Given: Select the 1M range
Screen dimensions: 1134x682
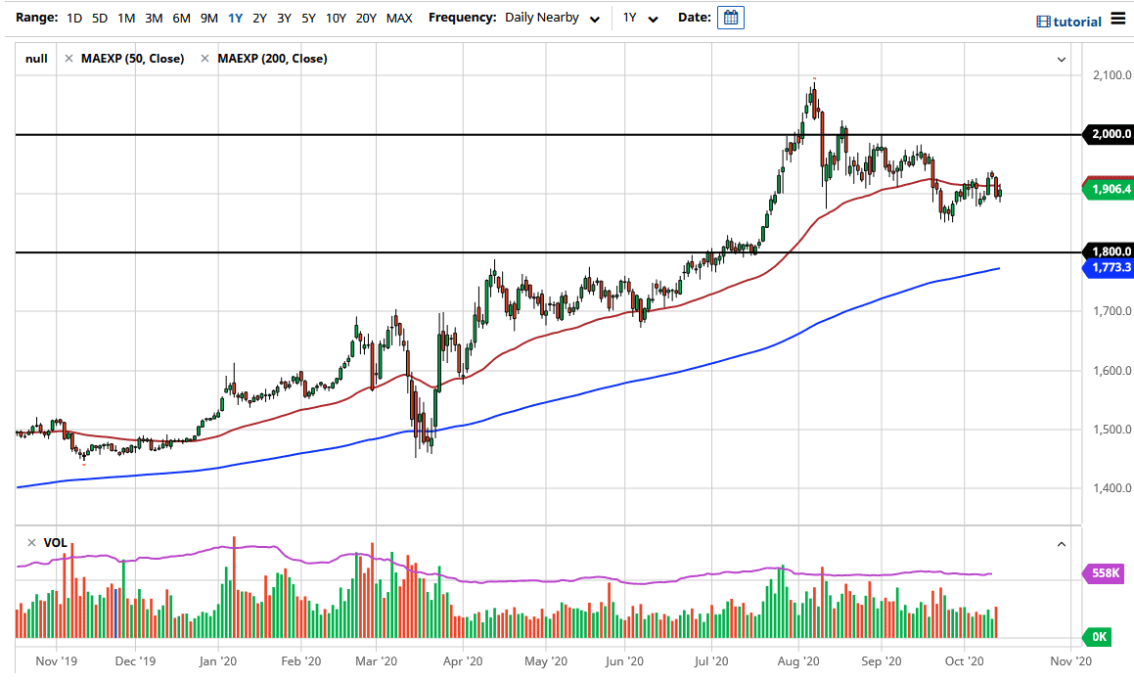Looking at the screenshot, I should point(126,18).
